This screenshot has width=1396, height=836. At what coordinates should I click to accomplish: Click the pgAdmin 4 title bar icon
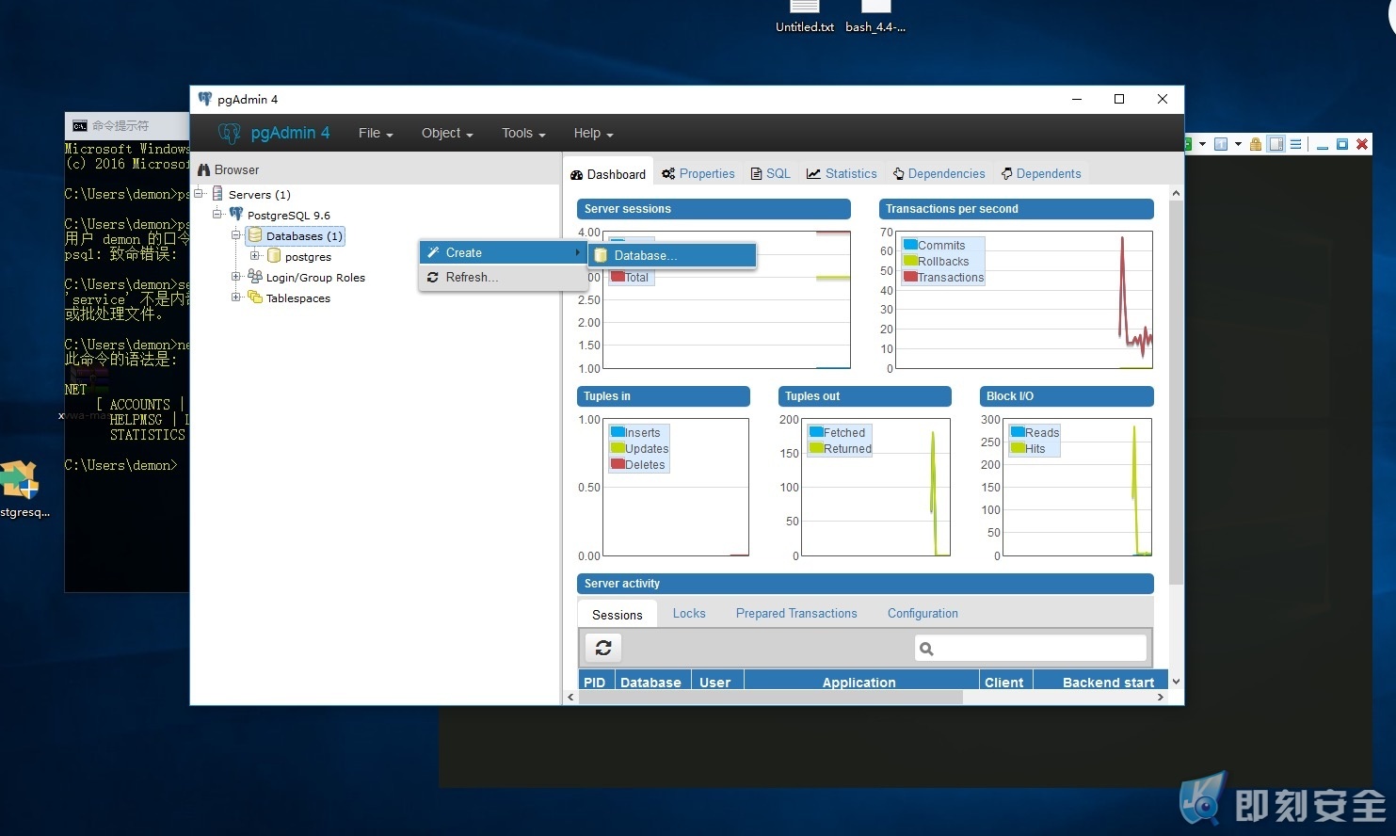(x=205, y=99)
